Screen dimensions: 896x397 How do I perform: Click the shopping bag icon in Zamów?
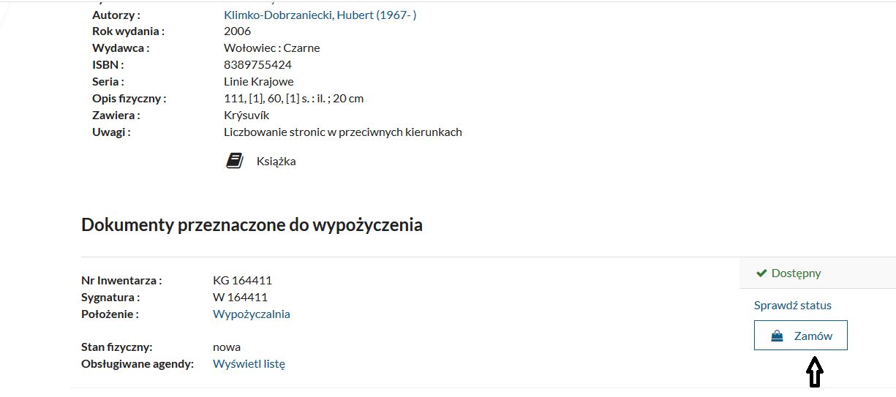click(x=777, y=336)
